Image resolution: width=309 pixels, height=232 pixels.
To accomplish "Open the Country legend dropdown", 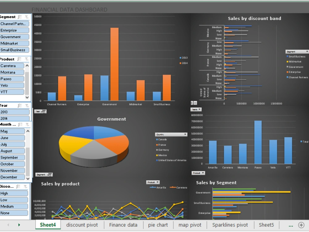I will coord(171,134).
